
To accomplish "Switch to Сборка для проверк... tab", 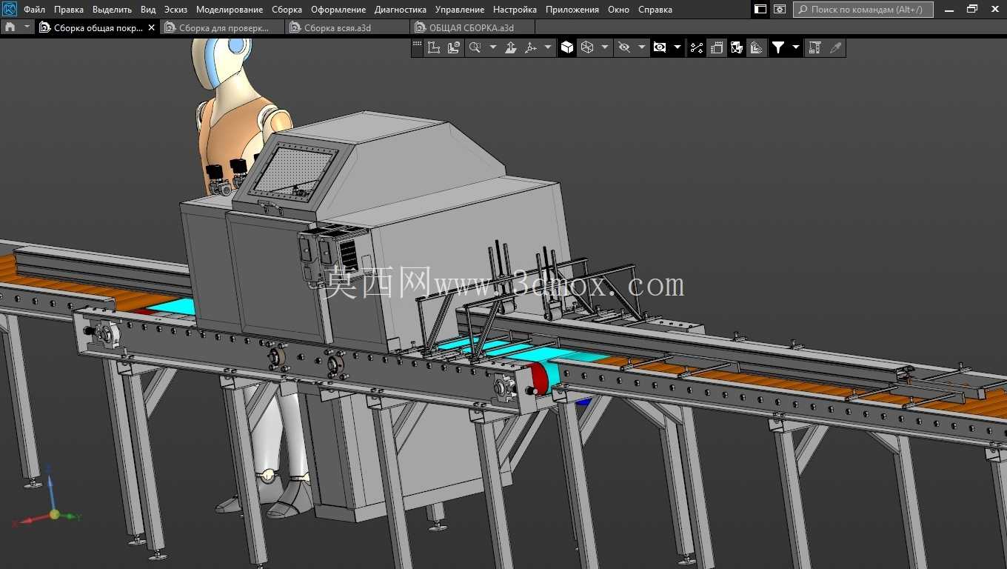I will tap(222, 27).
